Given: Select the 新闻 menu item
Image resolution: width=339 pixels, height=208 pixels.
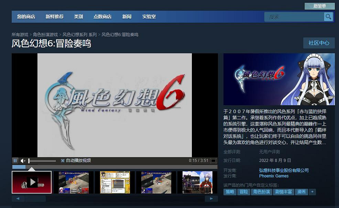Looking at the screenshot, I should 127,17.
